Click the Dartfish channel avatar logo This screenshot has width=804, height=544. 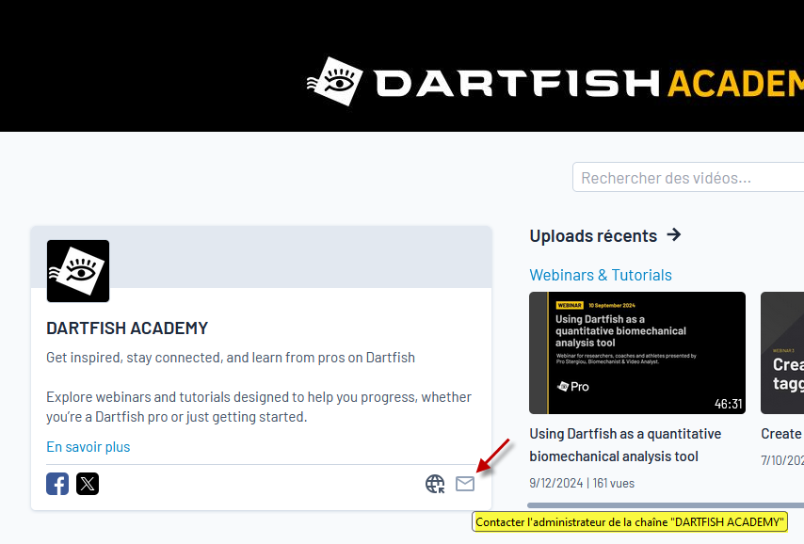tap(78, 271)
